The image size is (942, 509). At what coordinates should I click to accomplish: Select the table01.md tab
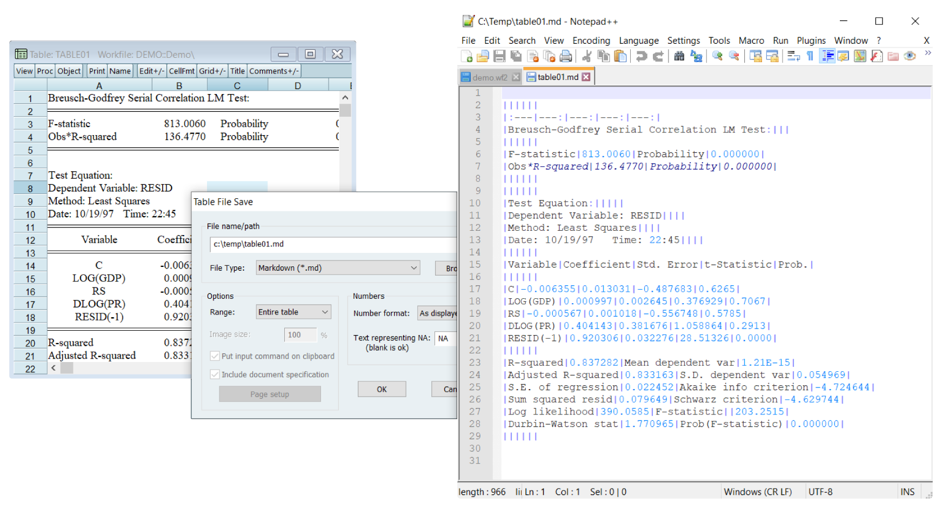(558, 77)
